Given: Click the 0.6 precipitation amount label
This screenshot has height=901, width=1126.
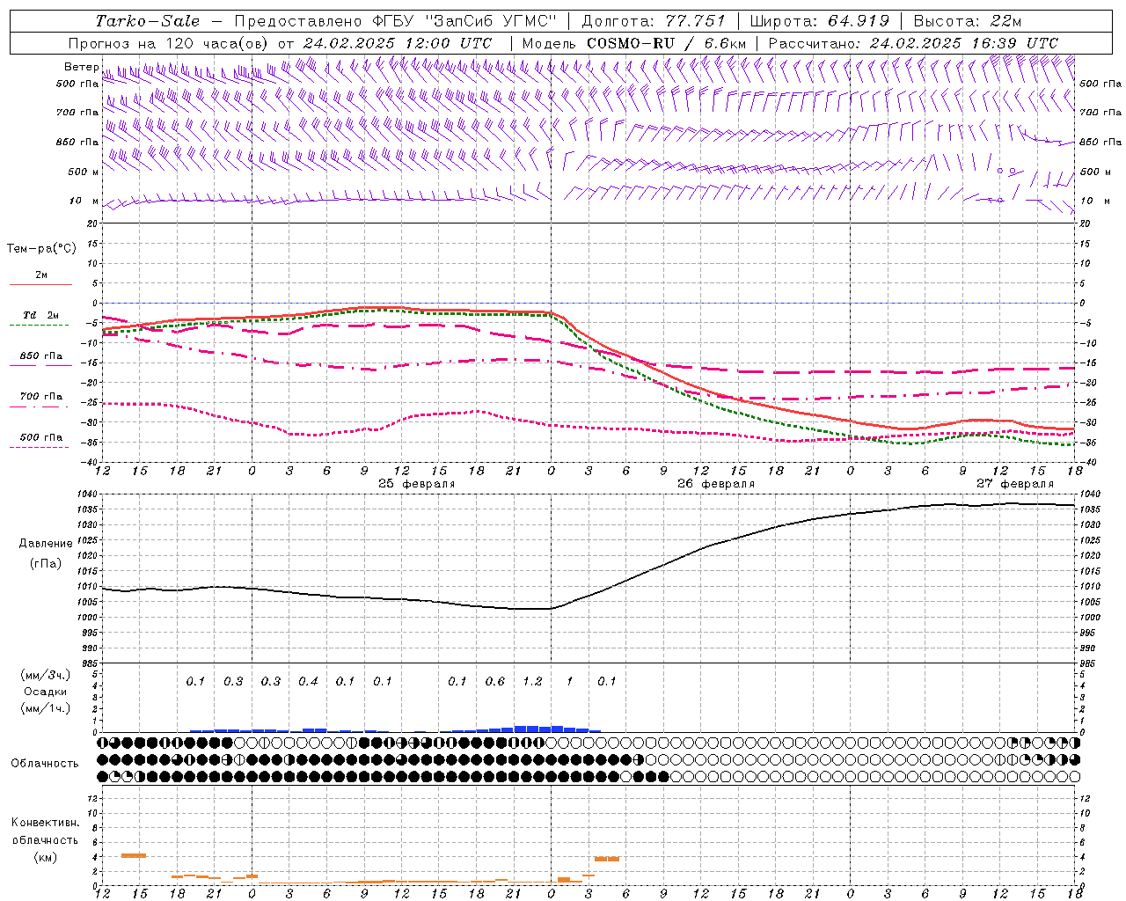Looking at the screenshot, I should click(494, 681).
